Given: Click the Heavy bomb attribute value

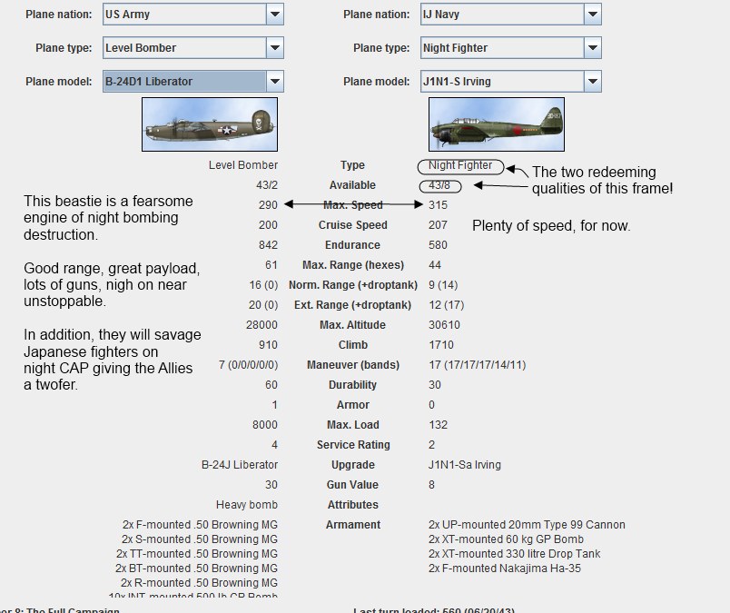Looking at the screenshot, I should [x=247, y=505].
